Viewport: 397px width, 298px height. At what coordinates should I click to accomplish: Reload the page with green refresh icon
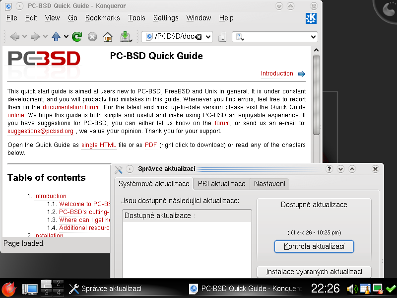pyautogui.click(x=77, y=37)
